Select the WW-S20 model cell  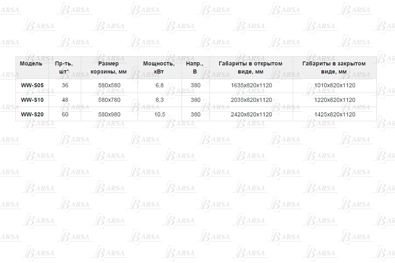(x=32, y=114)
